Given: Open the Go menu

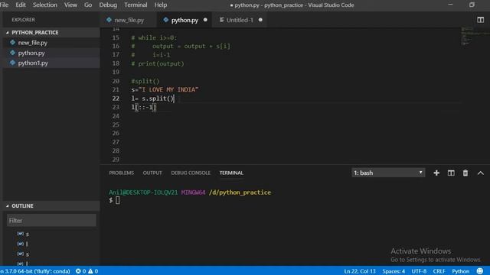Looking at the screenshot, I should (x=88, y=5).
